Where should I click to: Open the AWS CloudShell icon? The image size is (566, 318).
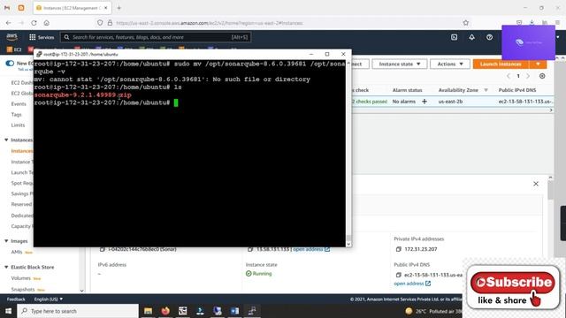454,37
